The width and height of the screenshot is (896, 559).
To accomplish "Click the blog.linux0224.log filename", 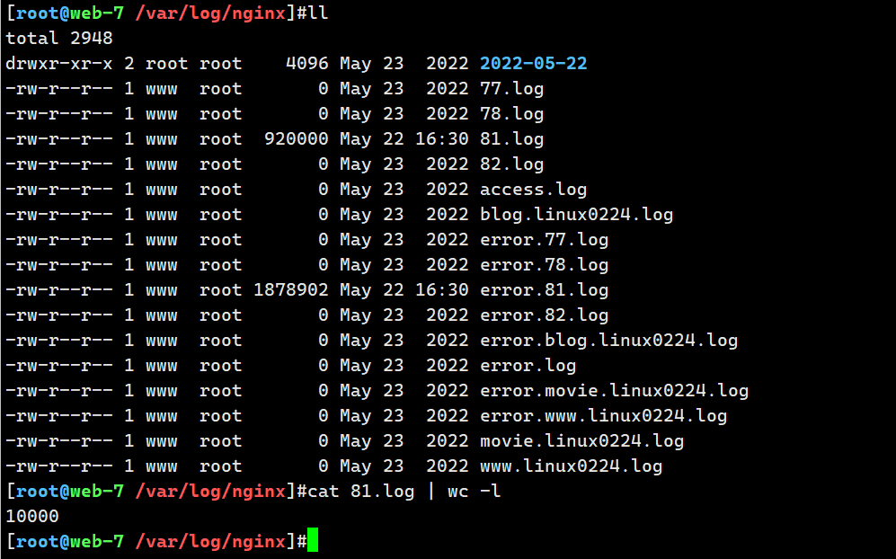I will (576, 215).
